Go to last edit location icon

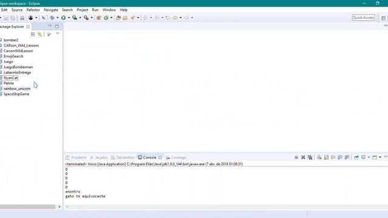point(168,18)
